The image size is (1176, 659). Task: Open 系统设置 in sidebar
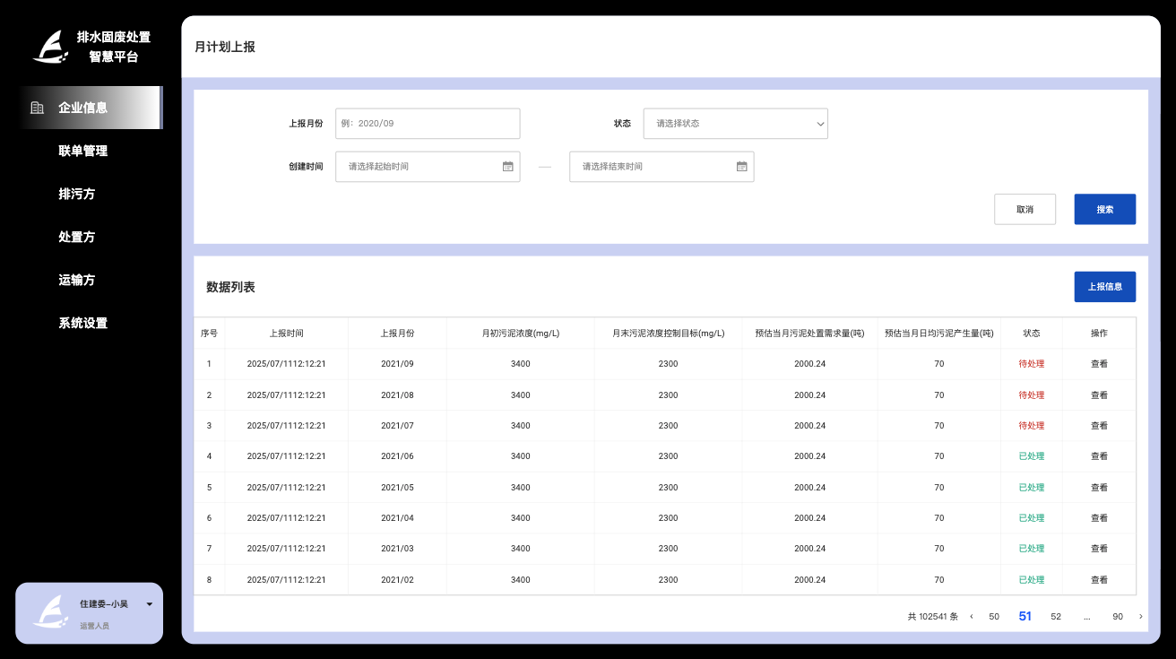82,323
